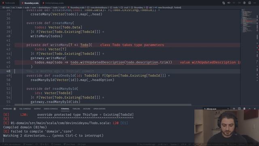Select the TERMINAL panel tab
The image size is (259, 146).
(x=65, y=109)
